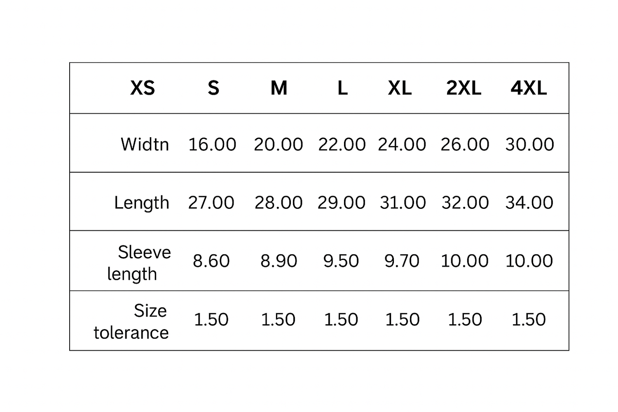Click the 29.00 length cell

(x=341, y=202)
